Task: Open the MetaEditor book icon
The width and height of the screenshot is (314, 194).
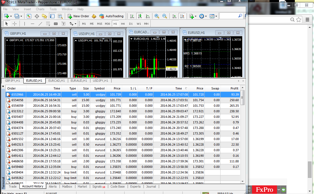Action: [x=94, y=16]
